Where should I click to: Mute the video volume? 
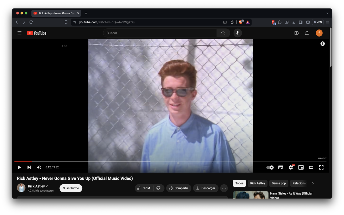[x=39, y=167]
